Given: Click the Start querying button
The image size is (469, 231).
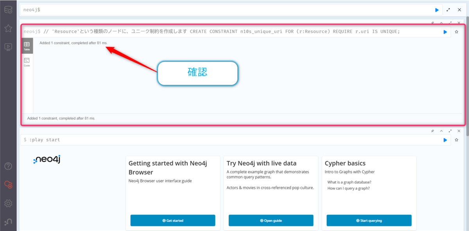Looking at the screenshot, I should [x=369, y=220].
